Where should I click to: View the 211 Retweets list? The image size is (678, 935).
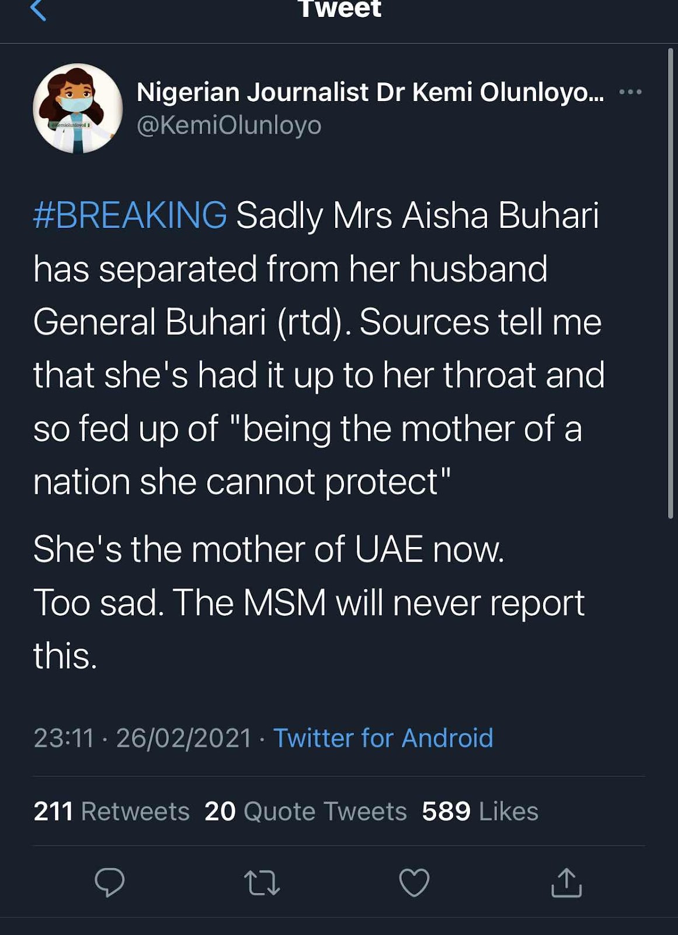click(112, 811)
